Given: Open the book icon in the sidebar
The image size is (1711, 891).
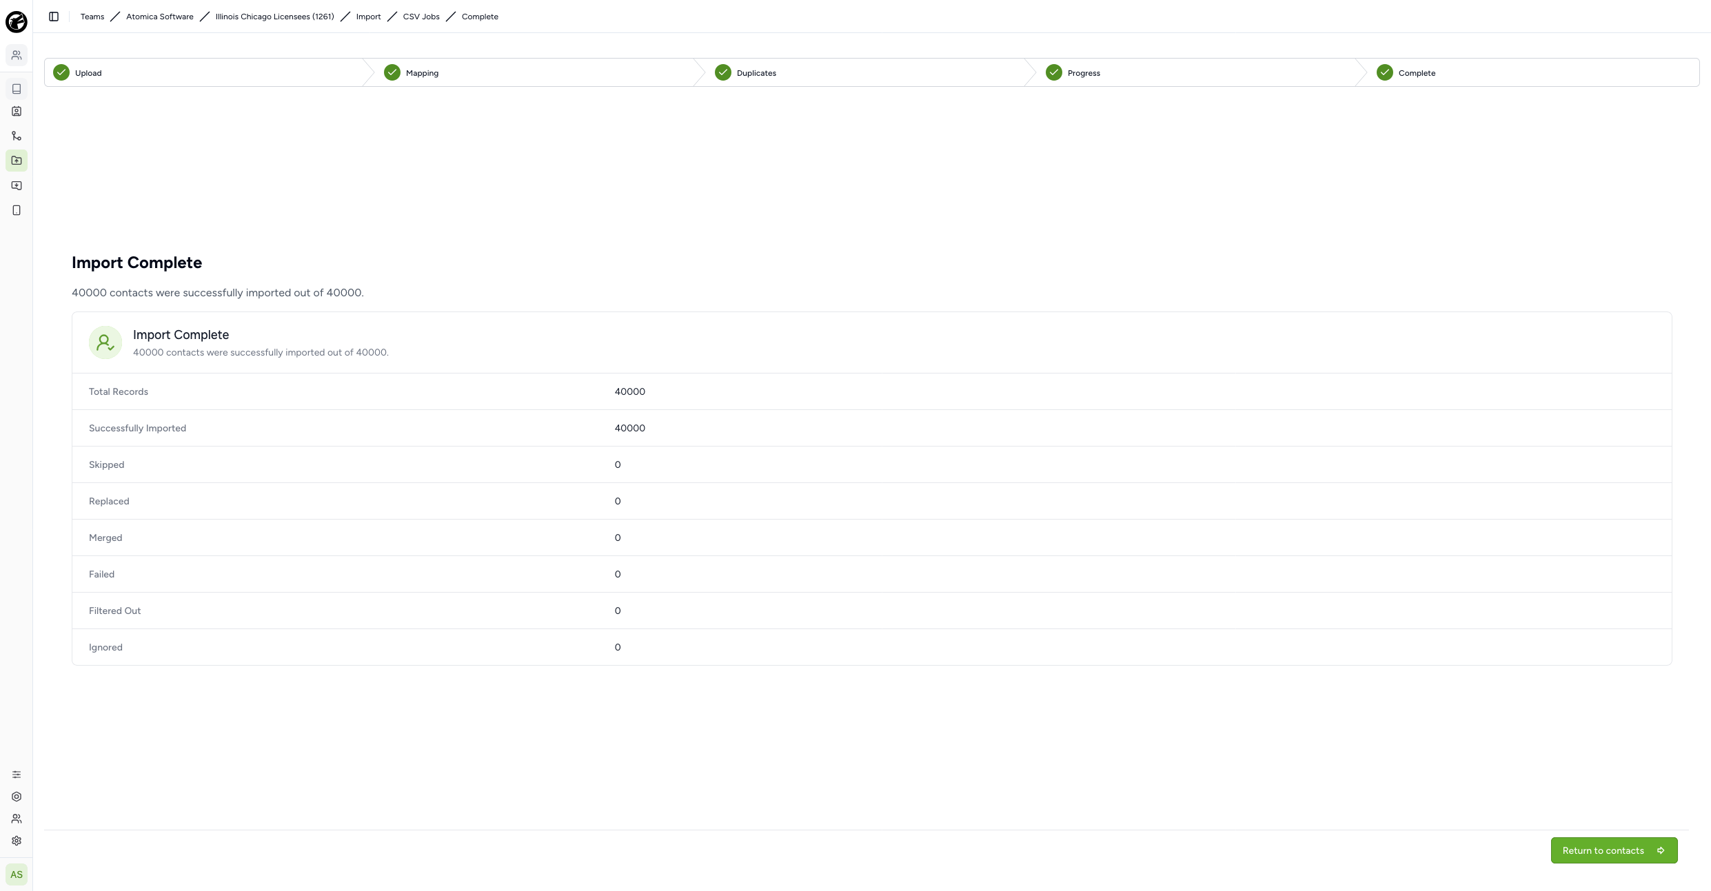Looking at the screenshot, I should coord(17,89).
